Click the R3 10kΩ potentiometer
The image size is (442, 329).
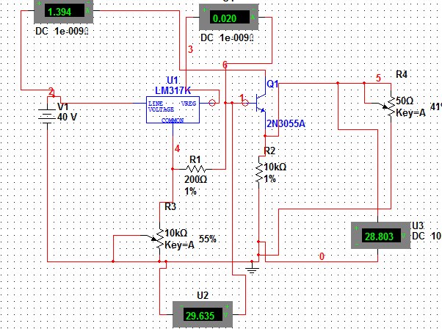[159, 239]
